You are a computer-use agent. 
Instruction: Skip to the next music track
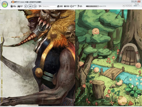point(131,6)
